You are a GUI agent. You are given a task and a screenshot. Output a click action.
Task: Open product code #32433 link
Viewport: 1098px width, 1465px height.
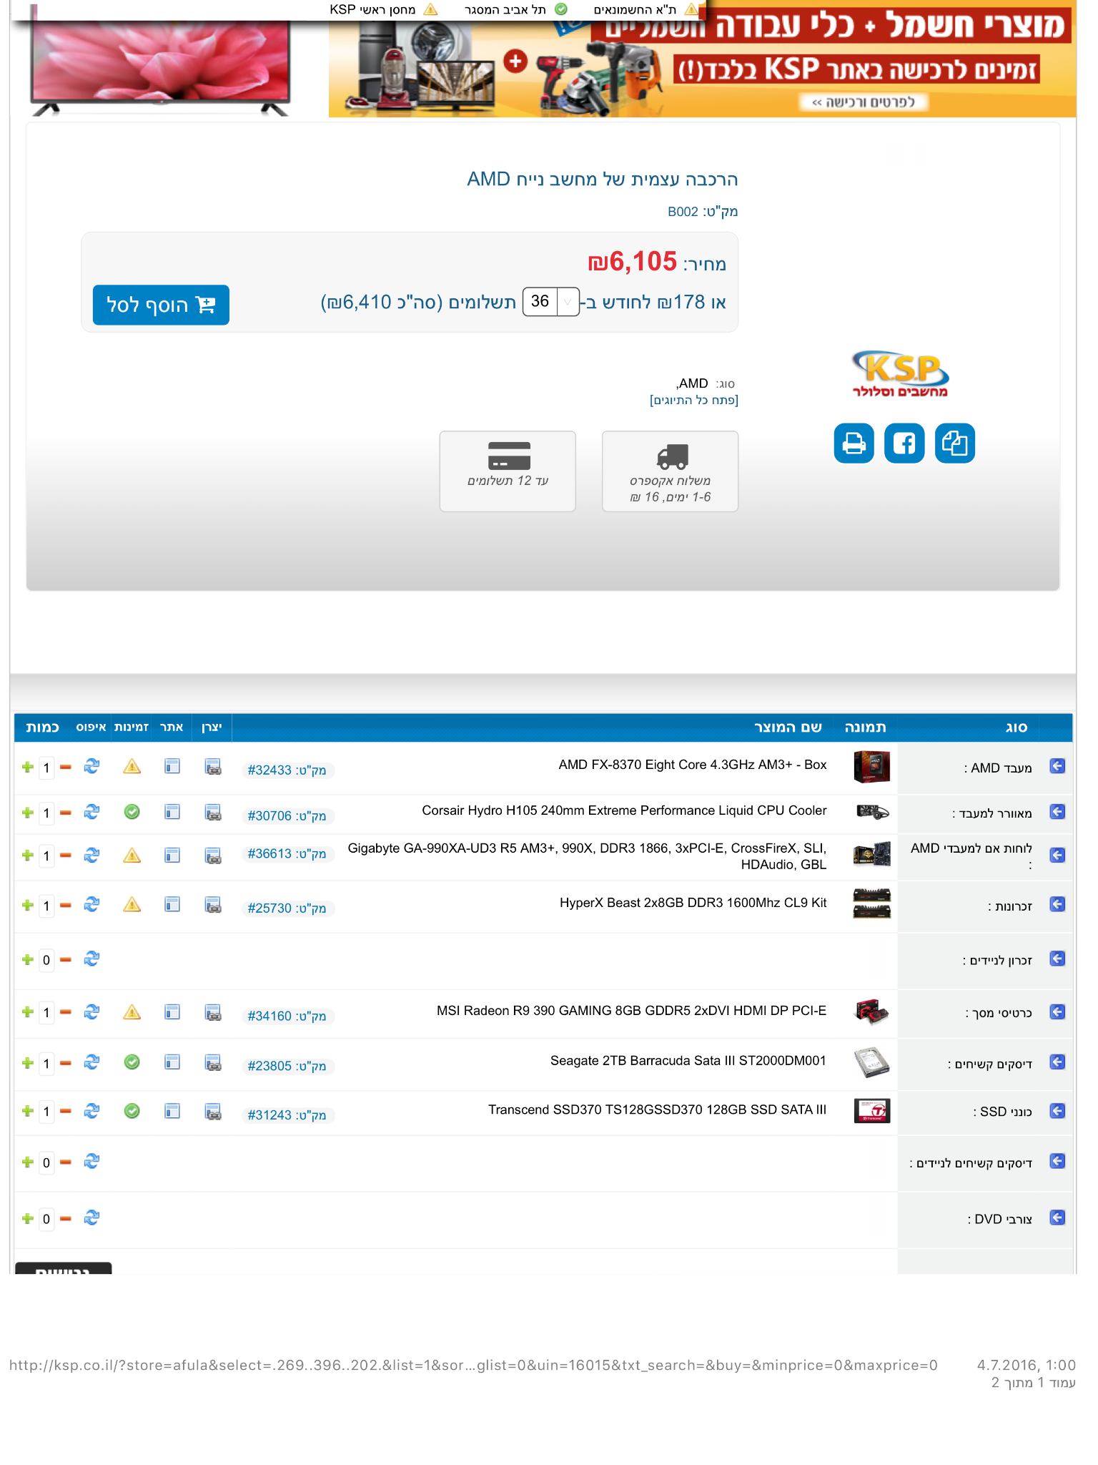(287, 770)
